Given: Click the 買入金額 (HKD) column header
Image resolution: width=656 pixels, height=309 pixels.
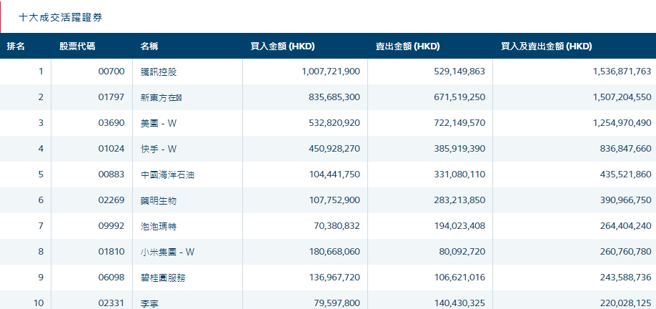Looking at the screenshot, I should point(282,46).
